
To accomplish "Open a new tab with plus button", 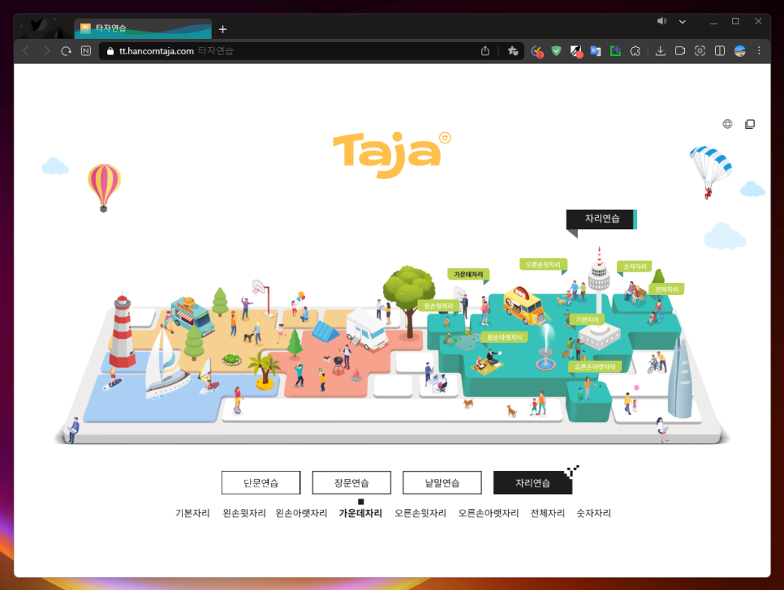I will (x=222, y=29).
